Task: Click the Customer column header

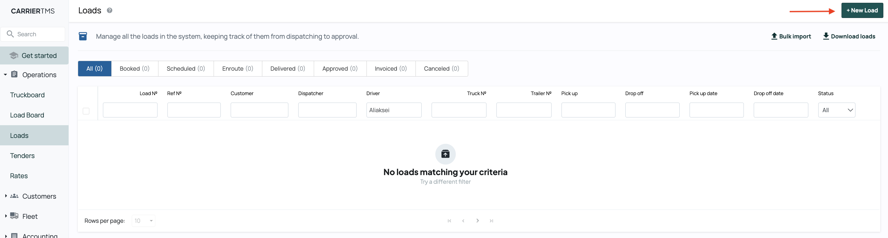Action: [242, 93]
